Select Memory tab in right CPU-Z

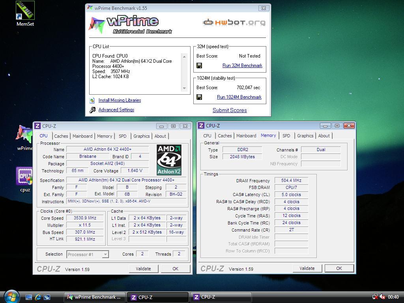click(268, 135)
